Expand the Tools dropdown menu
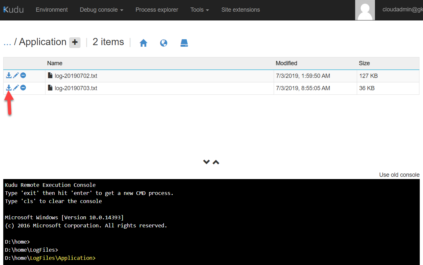The image size is (423, 265). tap(199, 10)
